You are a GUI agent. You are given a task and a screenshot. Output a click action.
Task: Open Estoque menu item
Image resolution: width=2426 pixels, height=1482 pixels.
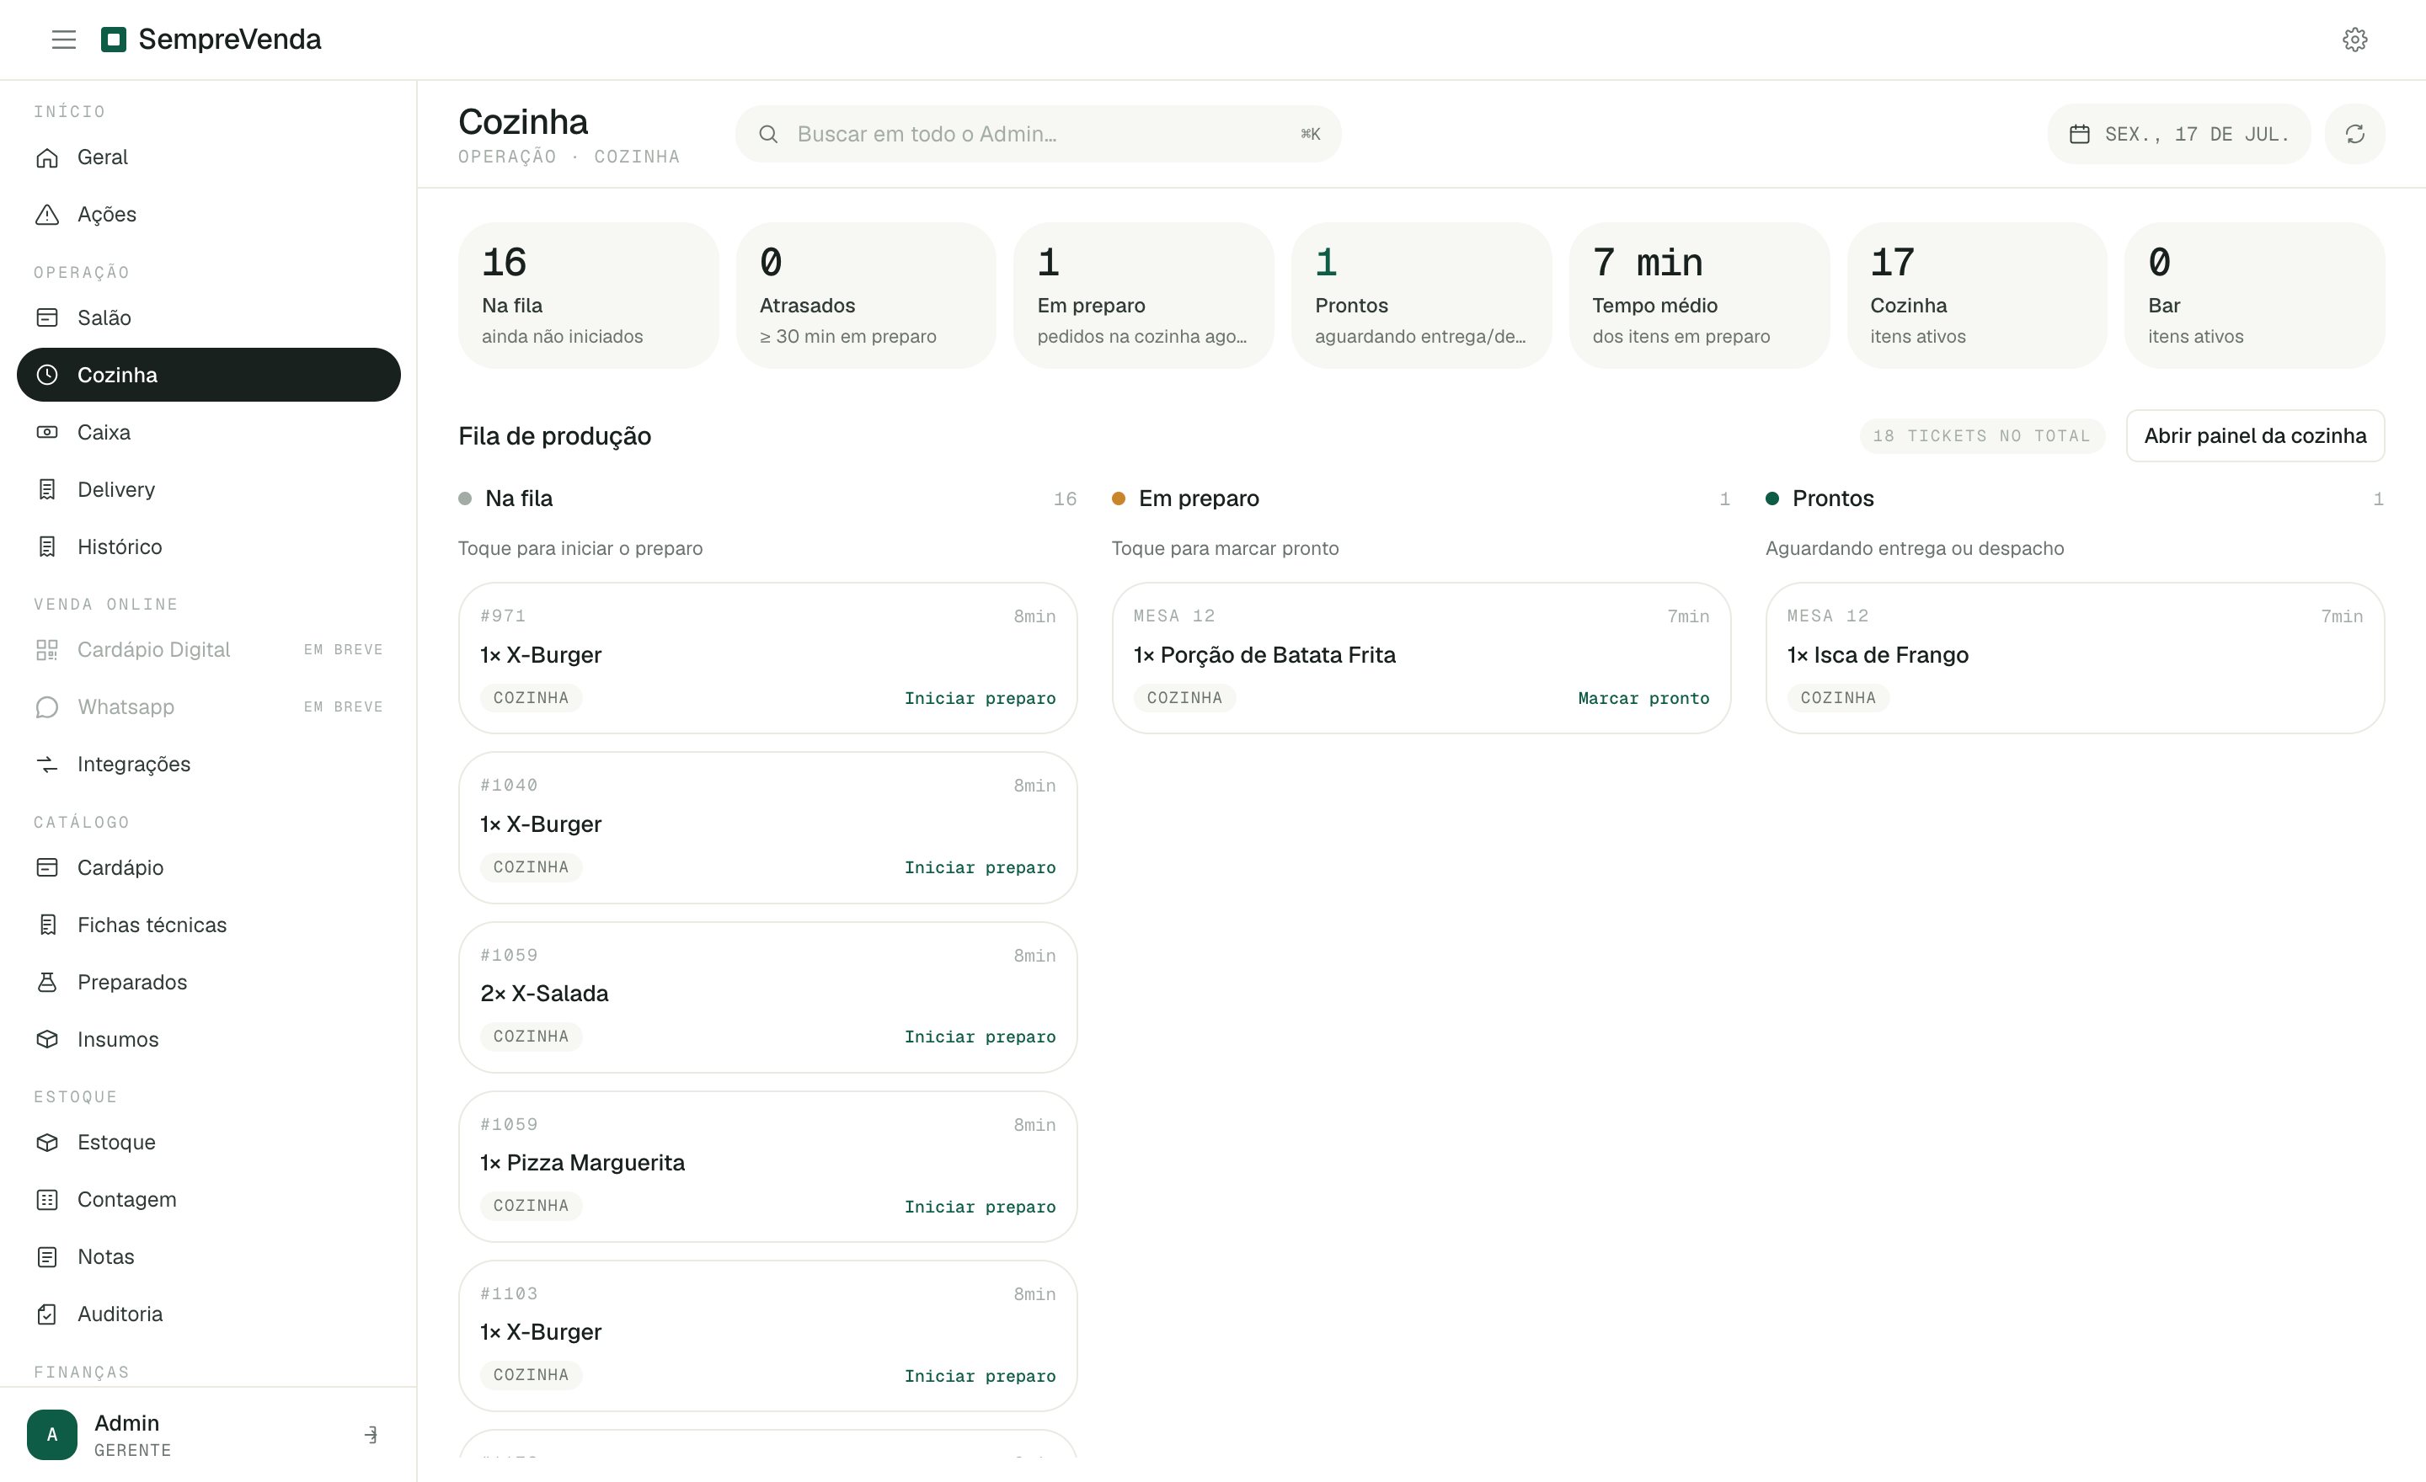[x=209, y=1143]
